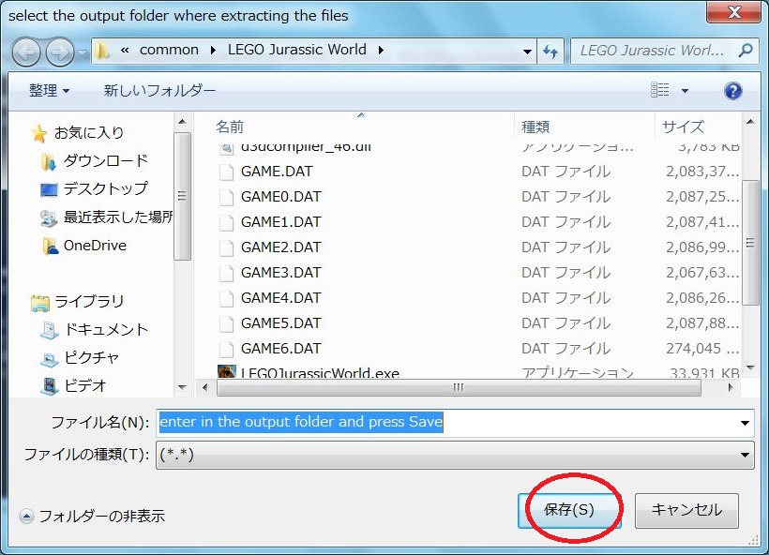Open Help with the question mark icon
Viewport: 769px width, 555px height.
(732, 91)
